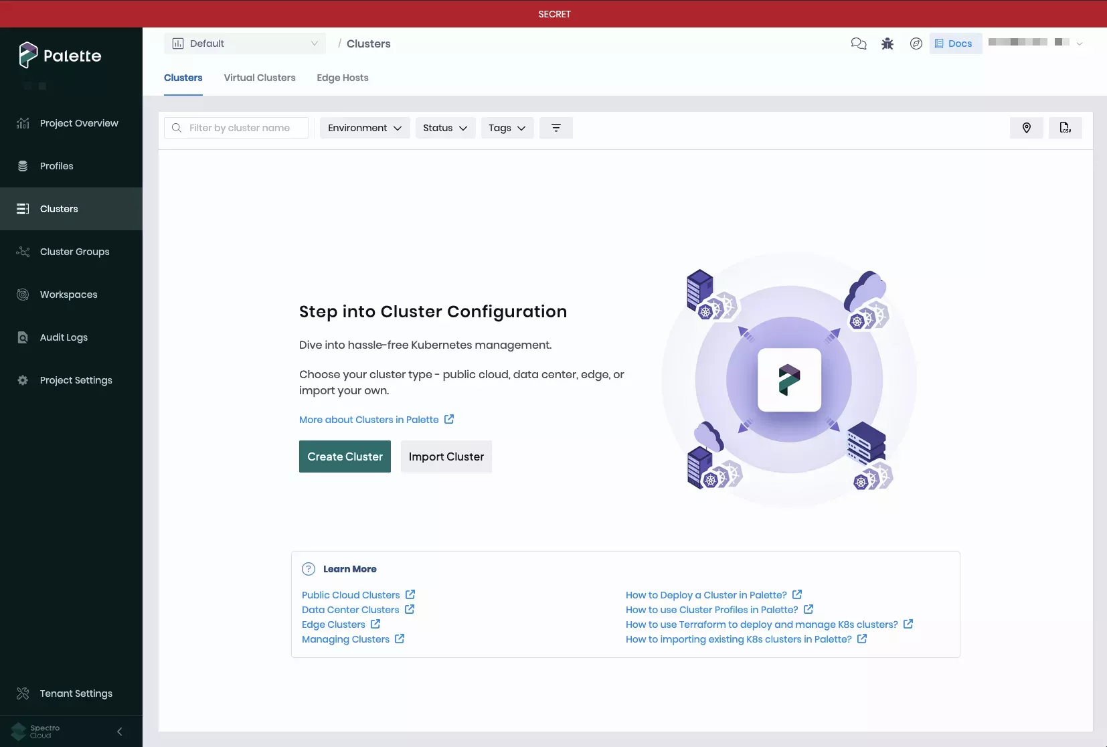Open the compass help icon
Viewport: 1107px width, 747px height.
pos(916,44)
